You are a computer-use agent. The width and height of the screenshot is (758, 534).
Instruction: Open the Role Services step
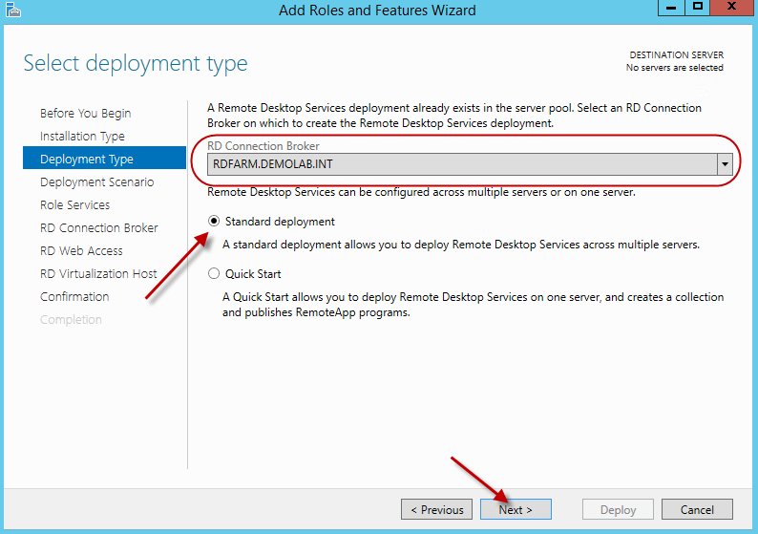pyautogui.click(x=74, y=205)
